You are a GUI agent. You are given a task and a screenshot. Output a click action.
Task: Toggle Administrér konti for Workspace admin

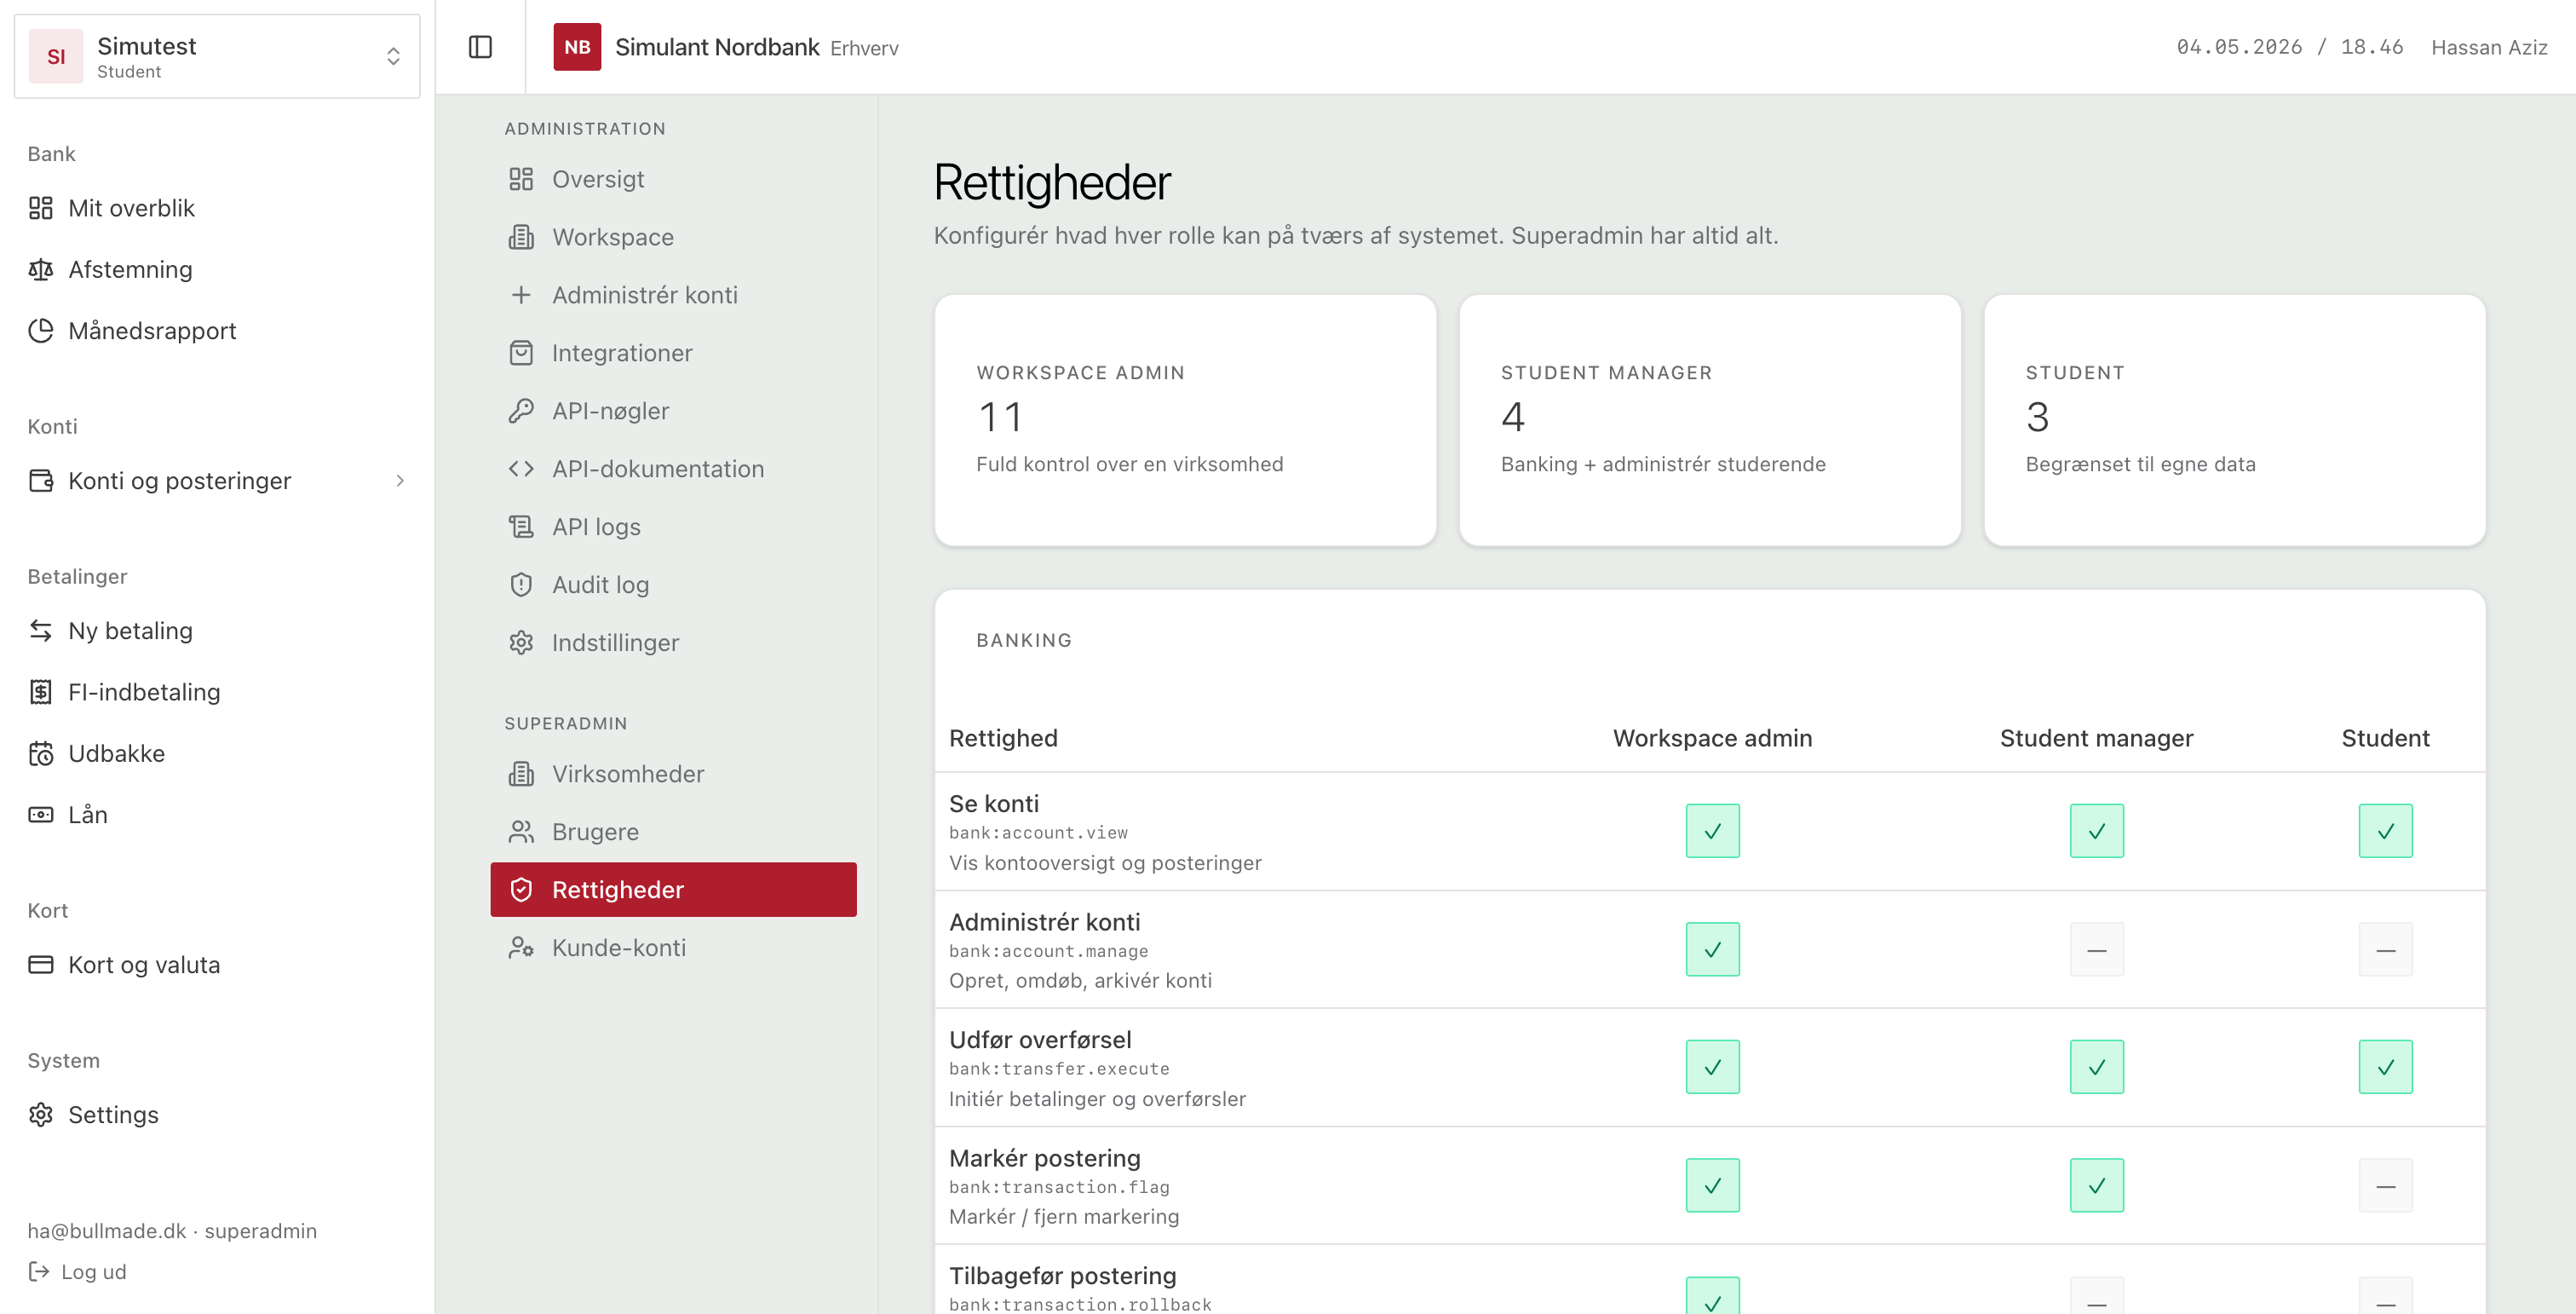pos(1712,949)
